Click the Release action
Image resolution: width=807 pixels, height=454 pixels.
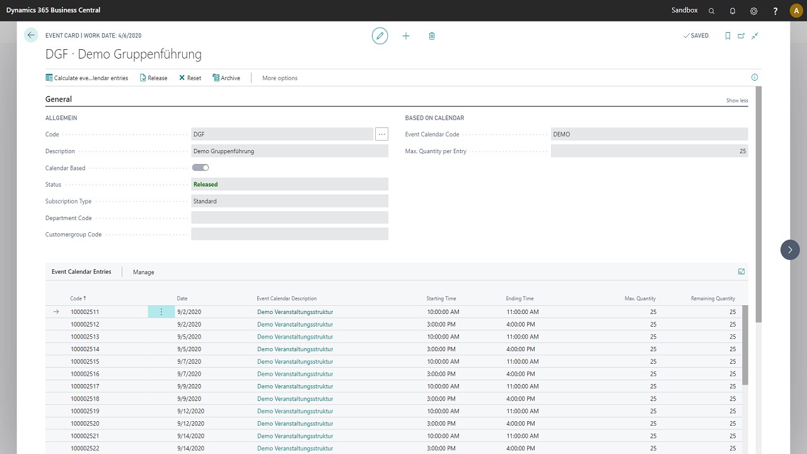(154, 78)
